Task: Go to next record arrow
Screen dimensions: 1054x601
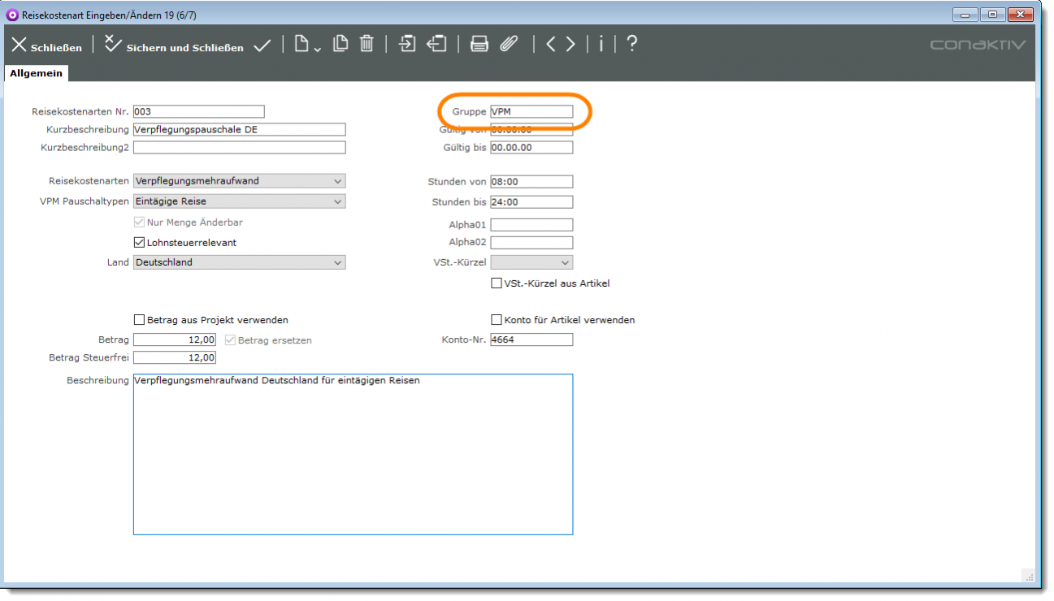Action: click(570, 45)
